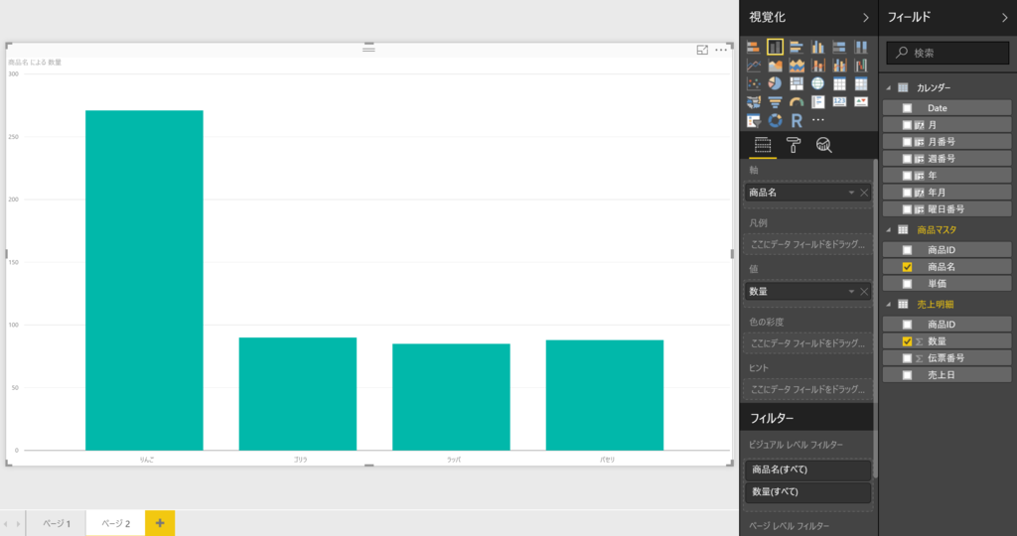Image resolution: width=1017 pixels, height=536 pixels.
Task: Collapse the 売上明細 table
Action: [x=889, y=305]
